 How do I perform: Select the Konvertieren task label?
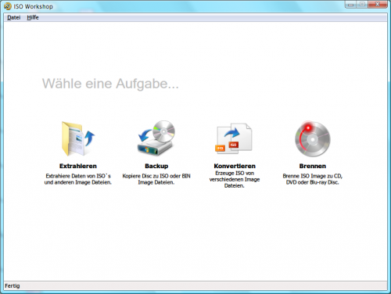pos(235,166)
